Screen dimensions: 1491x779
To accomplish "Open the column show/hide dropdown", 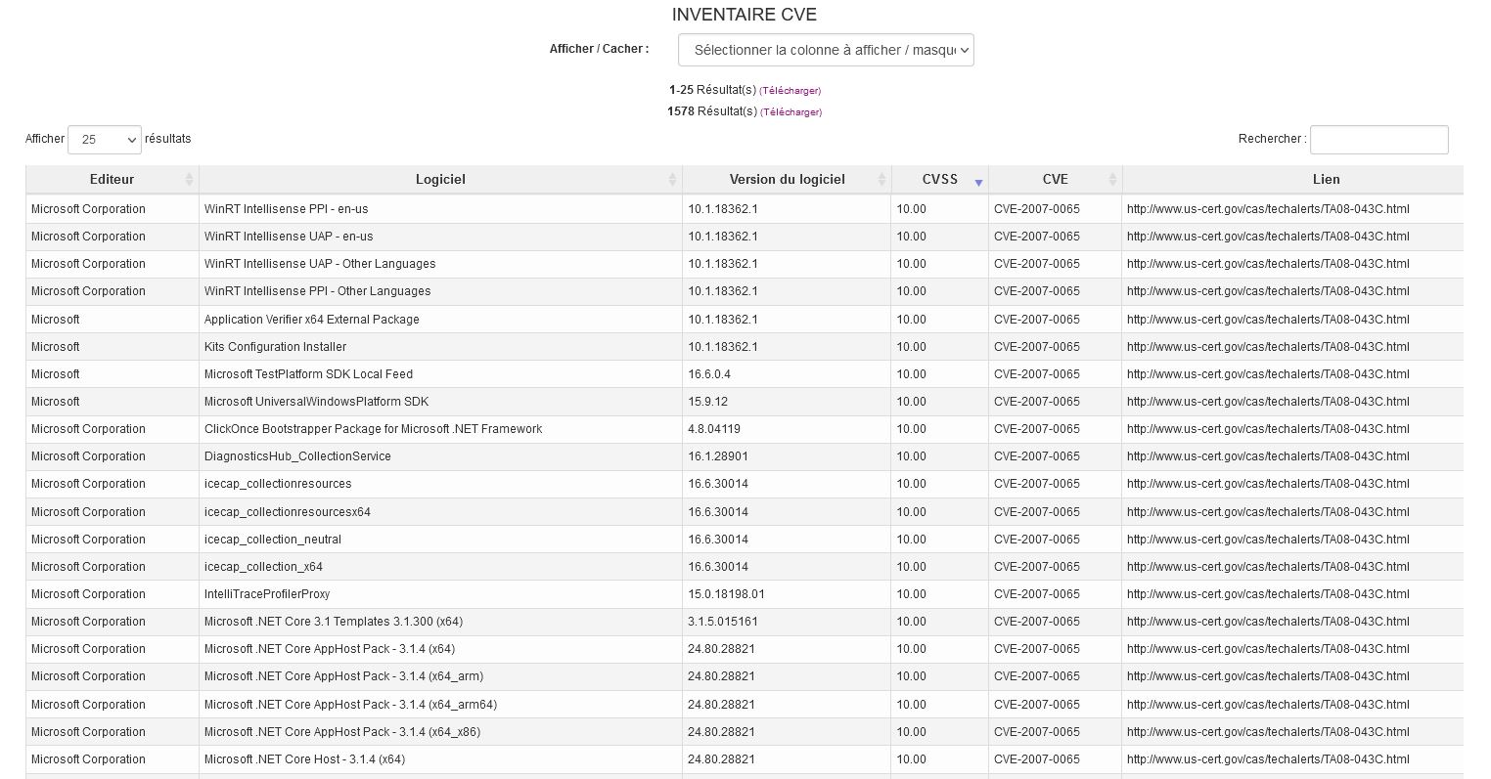I will [x=826, y=50].
